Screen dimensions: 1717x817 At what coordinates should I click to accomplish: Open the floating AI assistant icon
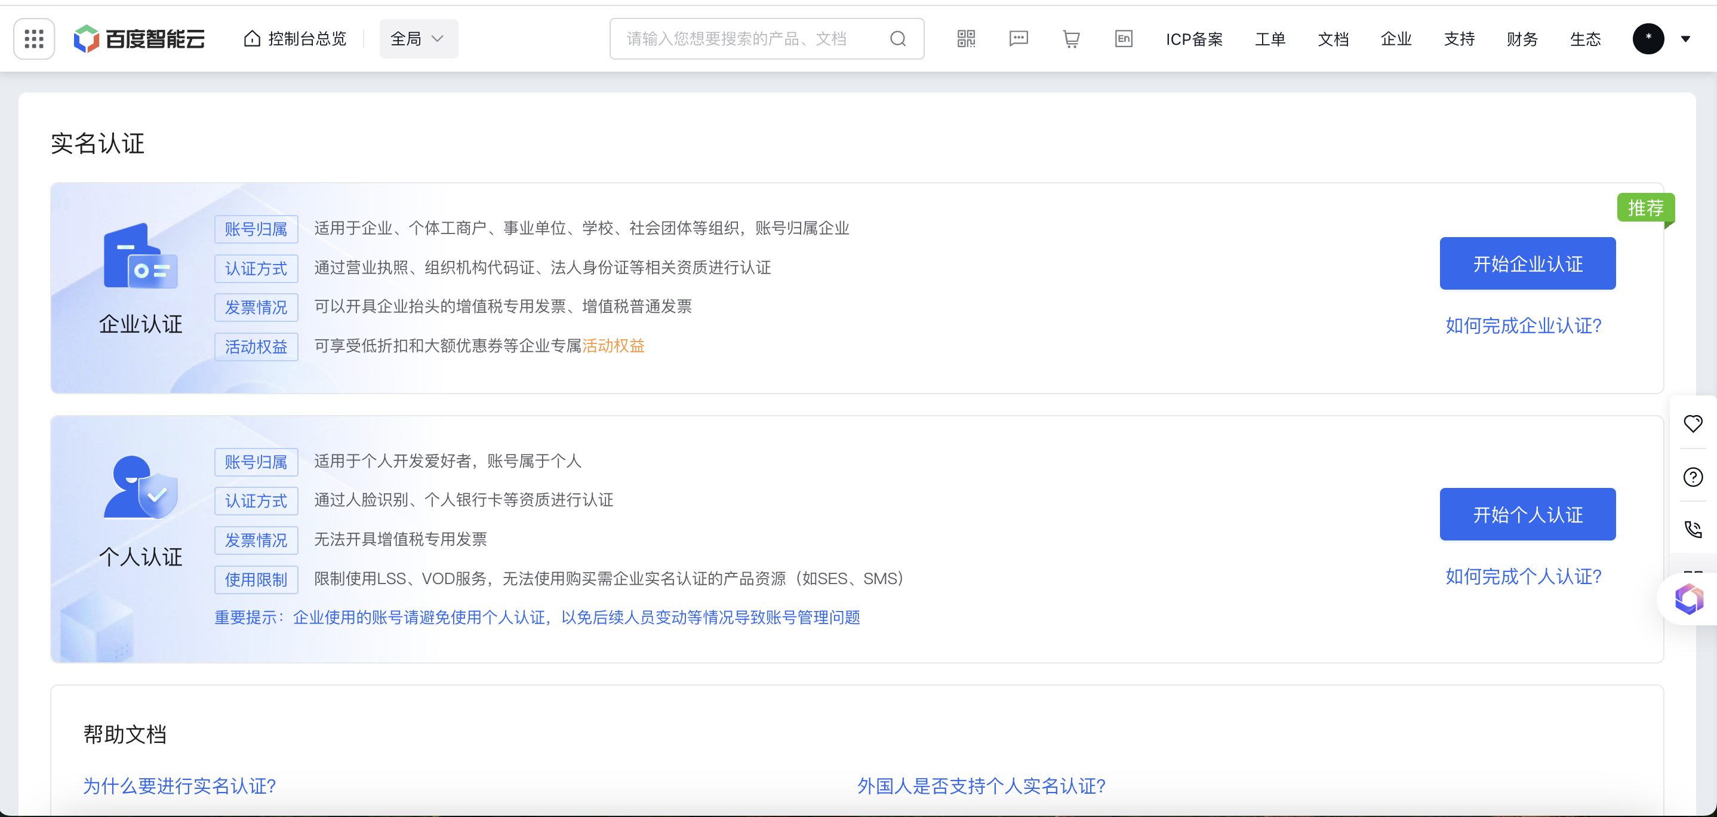pyautogui.click(x=1688, y=599)
